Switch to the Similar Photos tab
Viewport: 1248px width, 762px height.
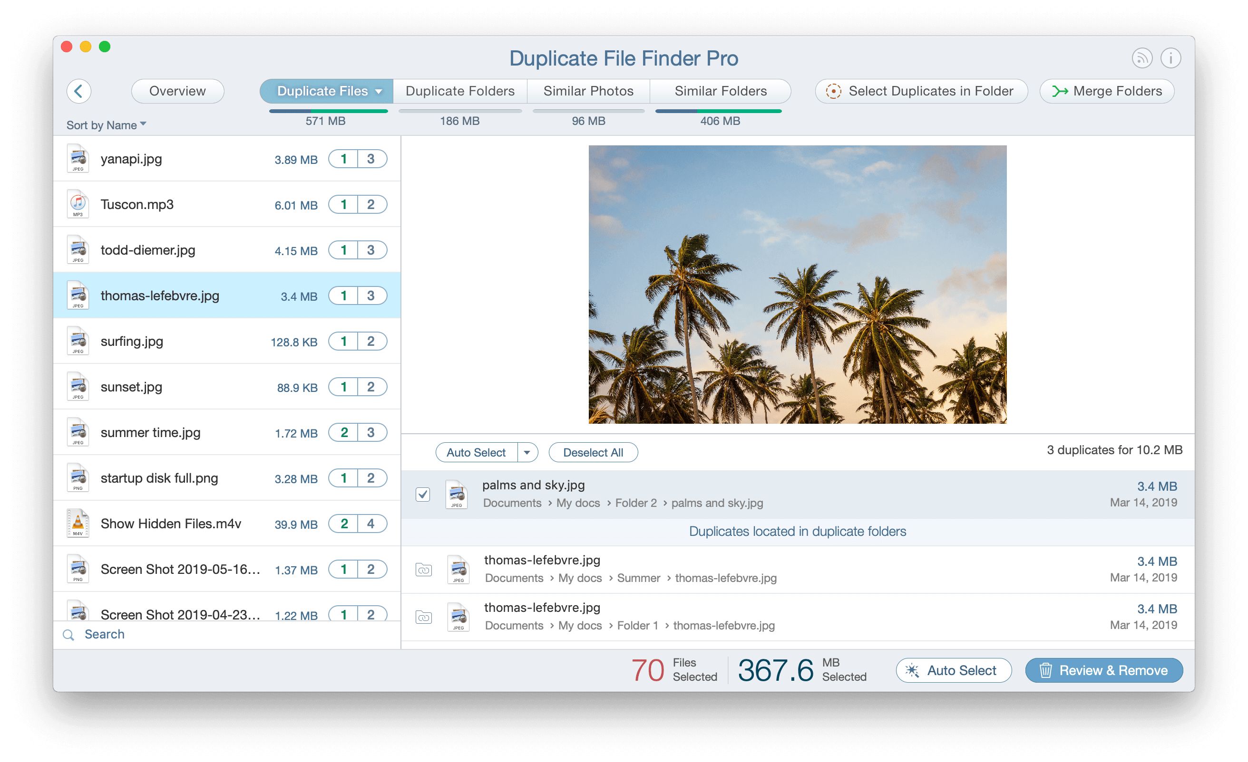(x=588, y=90)
